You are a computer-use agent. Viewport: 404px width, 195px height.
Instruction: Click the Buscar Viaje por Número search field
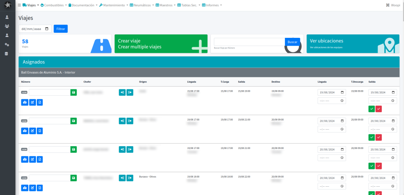[249, 42]
